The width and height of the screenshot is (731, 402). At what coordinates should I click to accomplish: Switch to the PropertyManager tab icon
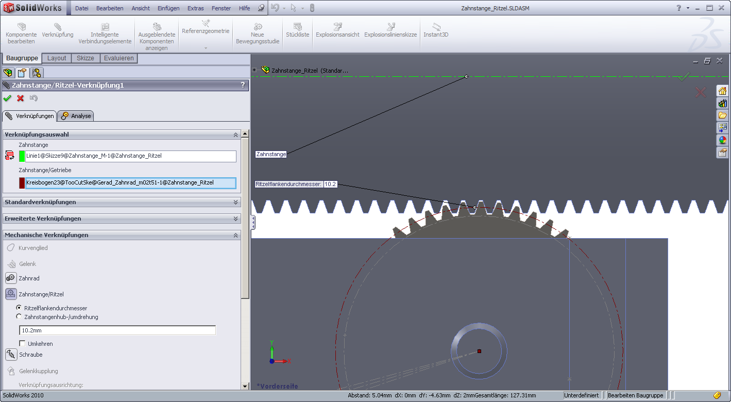coord(22,73)
